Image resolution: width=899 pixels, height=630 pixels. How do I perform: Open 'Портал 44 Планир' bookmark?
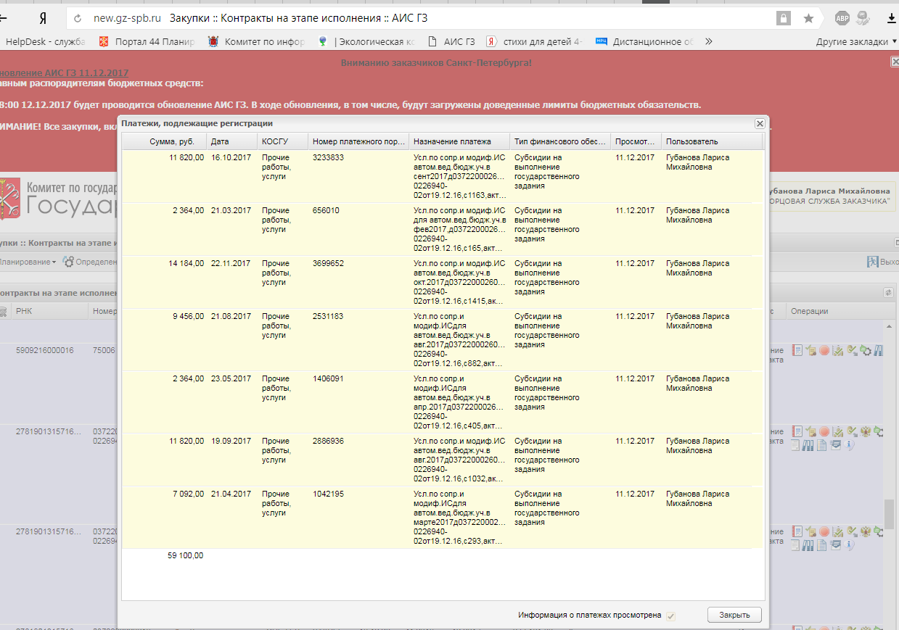click(x=147, y=41)
